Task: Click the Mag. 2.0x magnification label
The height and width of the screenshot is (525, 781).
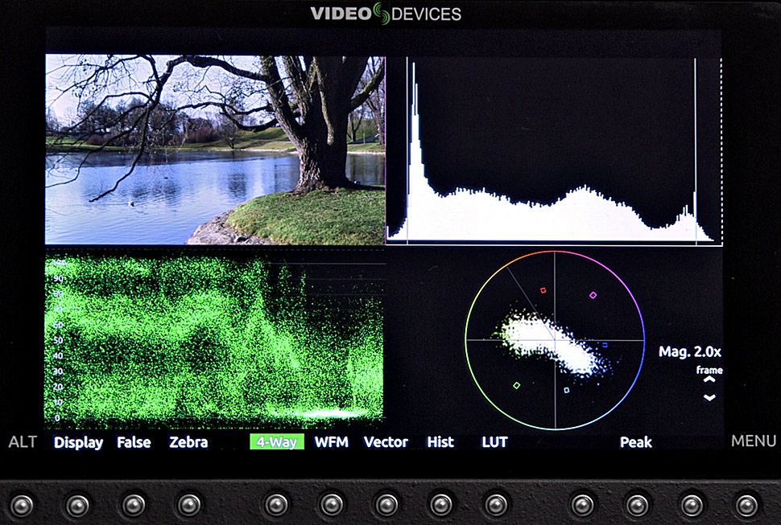Action: click(x=690, y=351)
